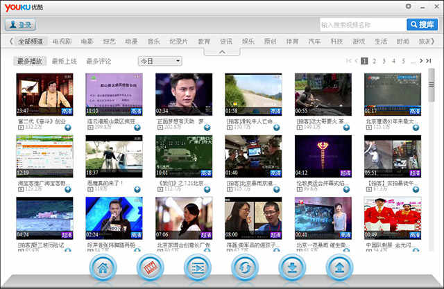Sort by 最新上线

[65, 61]
